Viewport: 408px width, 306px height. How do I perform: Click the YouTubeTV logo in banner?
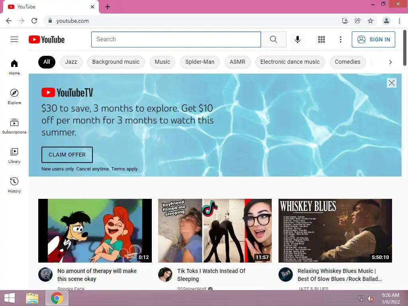tap(67, 92)
